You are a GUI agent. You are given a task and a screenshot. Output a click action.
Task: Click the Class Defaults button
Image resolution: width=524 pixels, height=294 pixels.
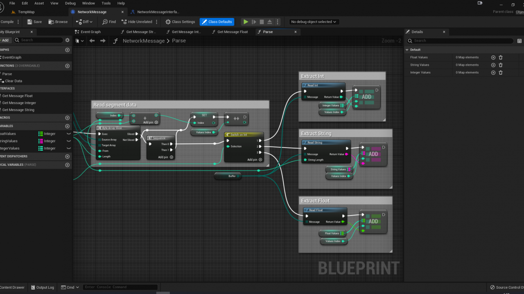[217, 22]
